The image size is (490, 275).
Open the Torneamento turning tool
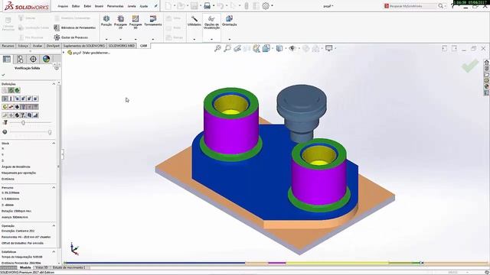tap(153, 21)
